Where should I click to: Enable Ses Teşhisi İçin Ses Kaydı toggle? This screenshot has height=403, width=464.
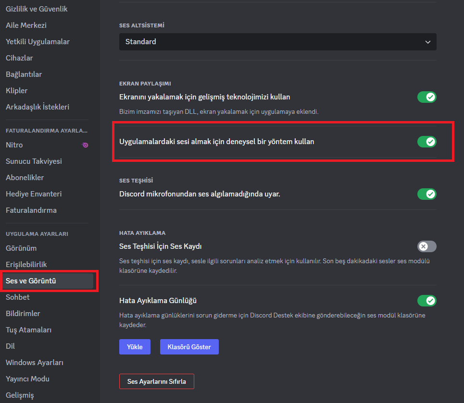coord(426,246)
